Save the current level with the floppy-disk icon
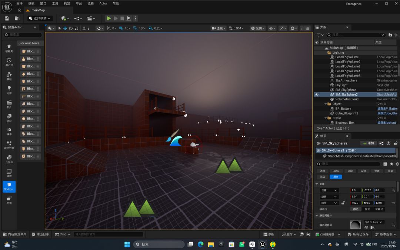The image size is (400, 250). pos(7,19)
